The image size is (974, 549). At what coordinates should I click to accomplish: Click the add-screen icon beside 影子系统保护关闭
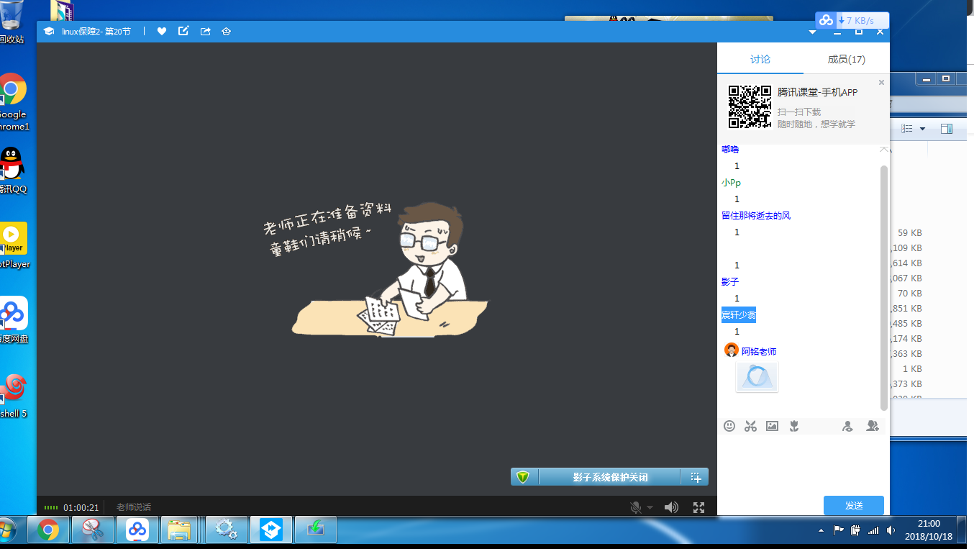click(696, 477)
